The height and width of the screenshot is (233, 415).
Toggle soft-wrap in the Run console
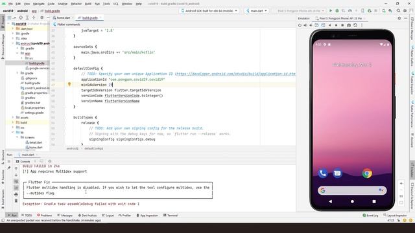click(x=16, y=181)
